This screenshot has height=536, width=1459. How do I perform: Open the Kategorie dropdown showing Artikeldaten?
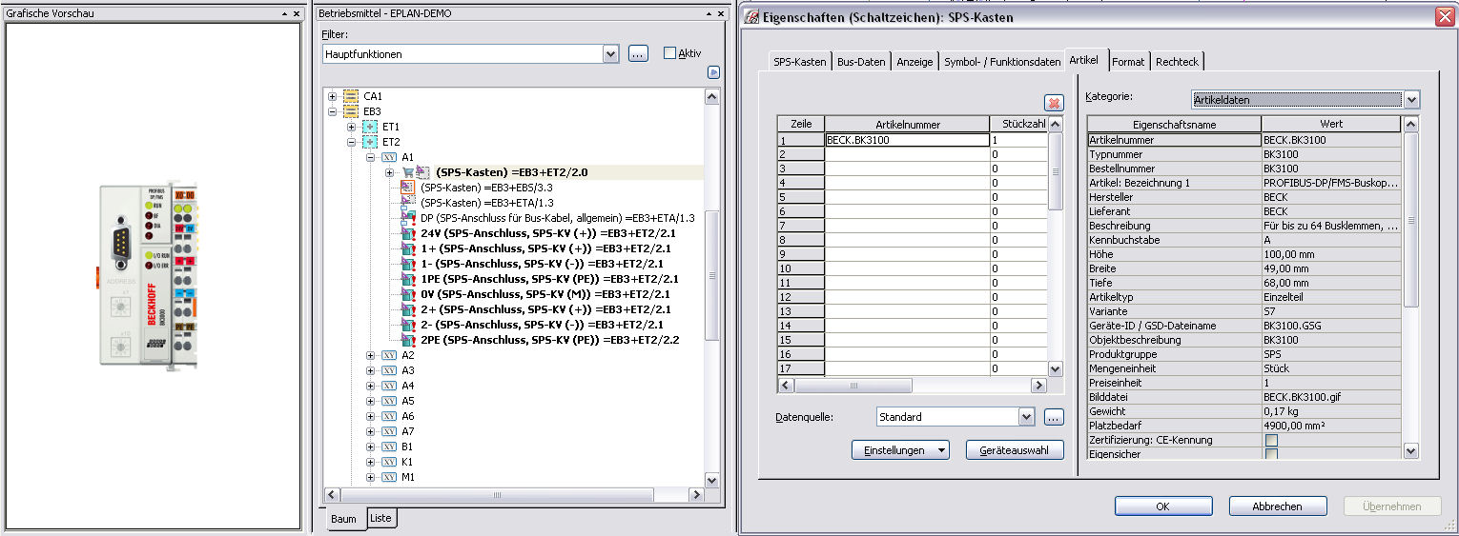click(1411, 100)
